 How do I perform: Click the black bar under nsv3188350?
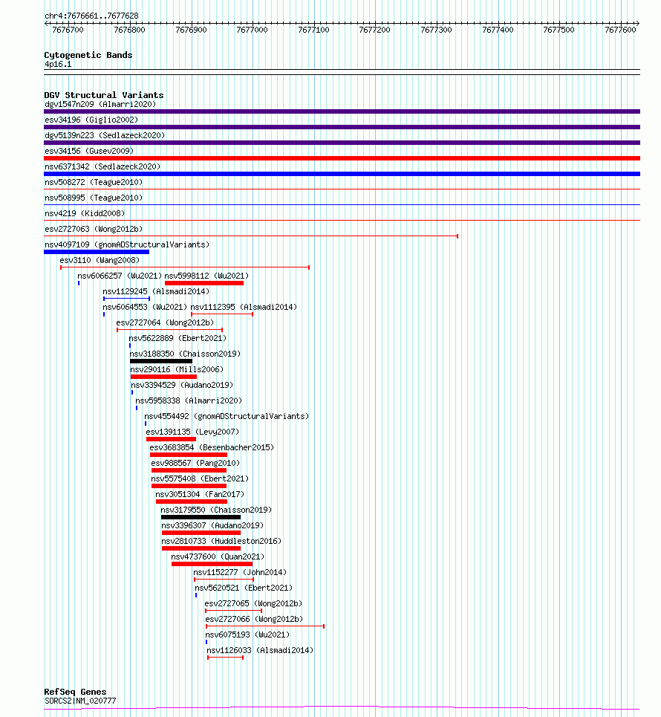[x=161, y=361]
